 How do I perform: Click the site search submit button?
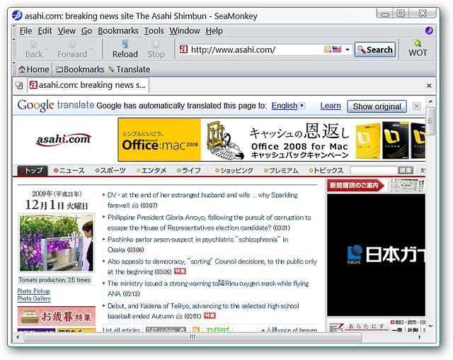(406, 170)
